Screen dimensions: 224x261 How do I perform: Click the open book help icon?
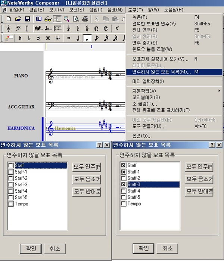coord(38,19)
